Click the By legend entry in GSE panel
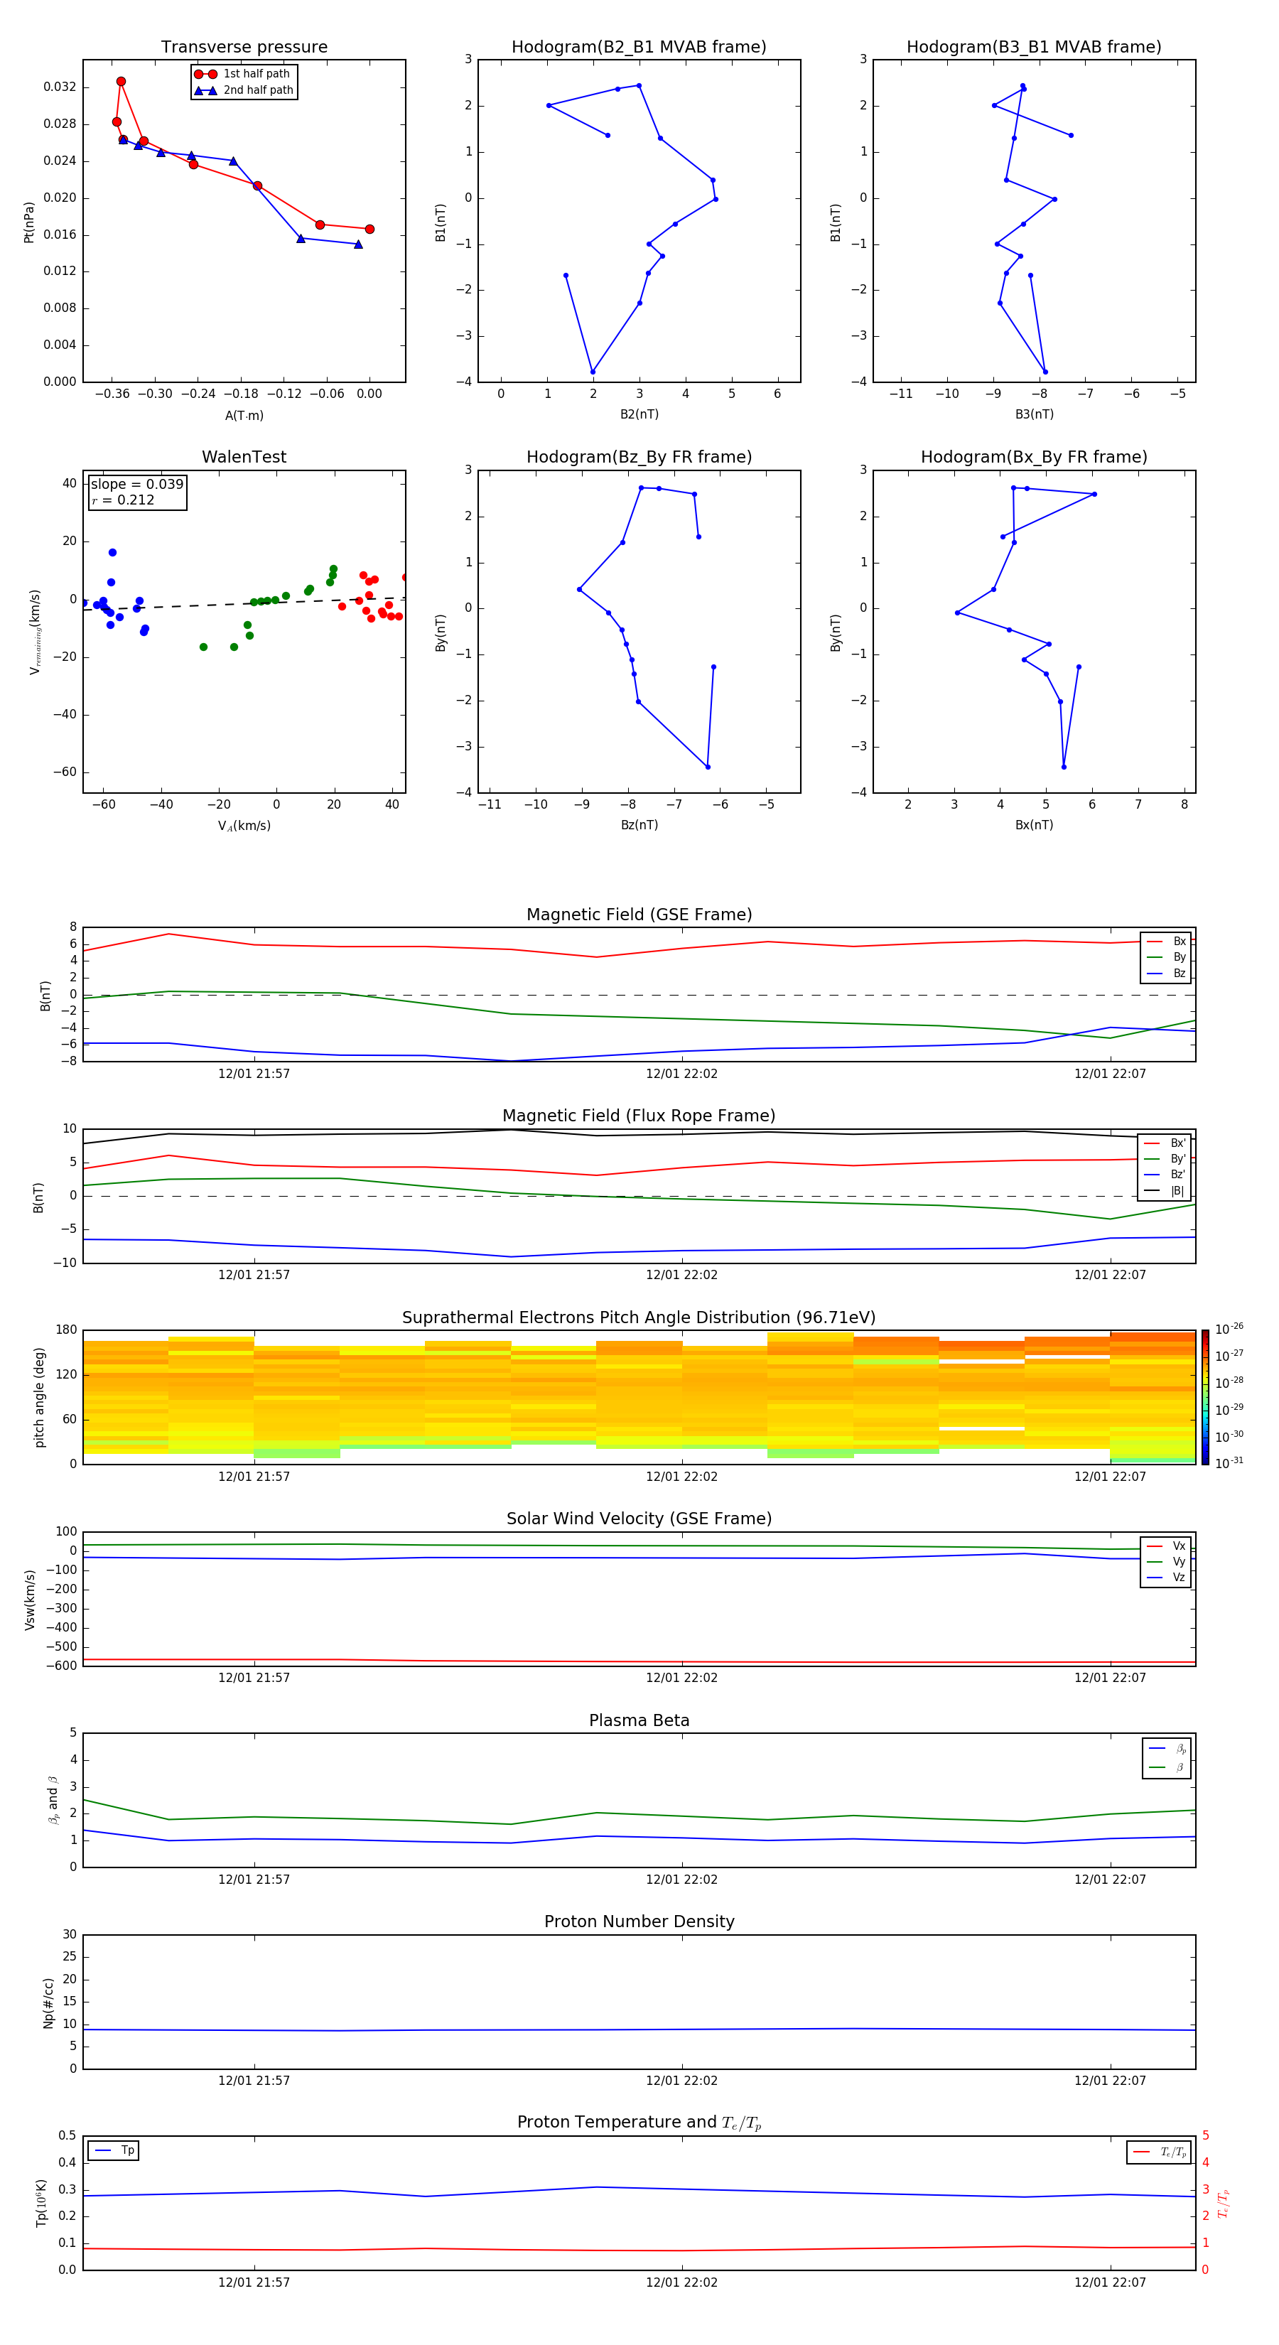The width and height of the screenshot is (1279, 2345). [1166, 956]
